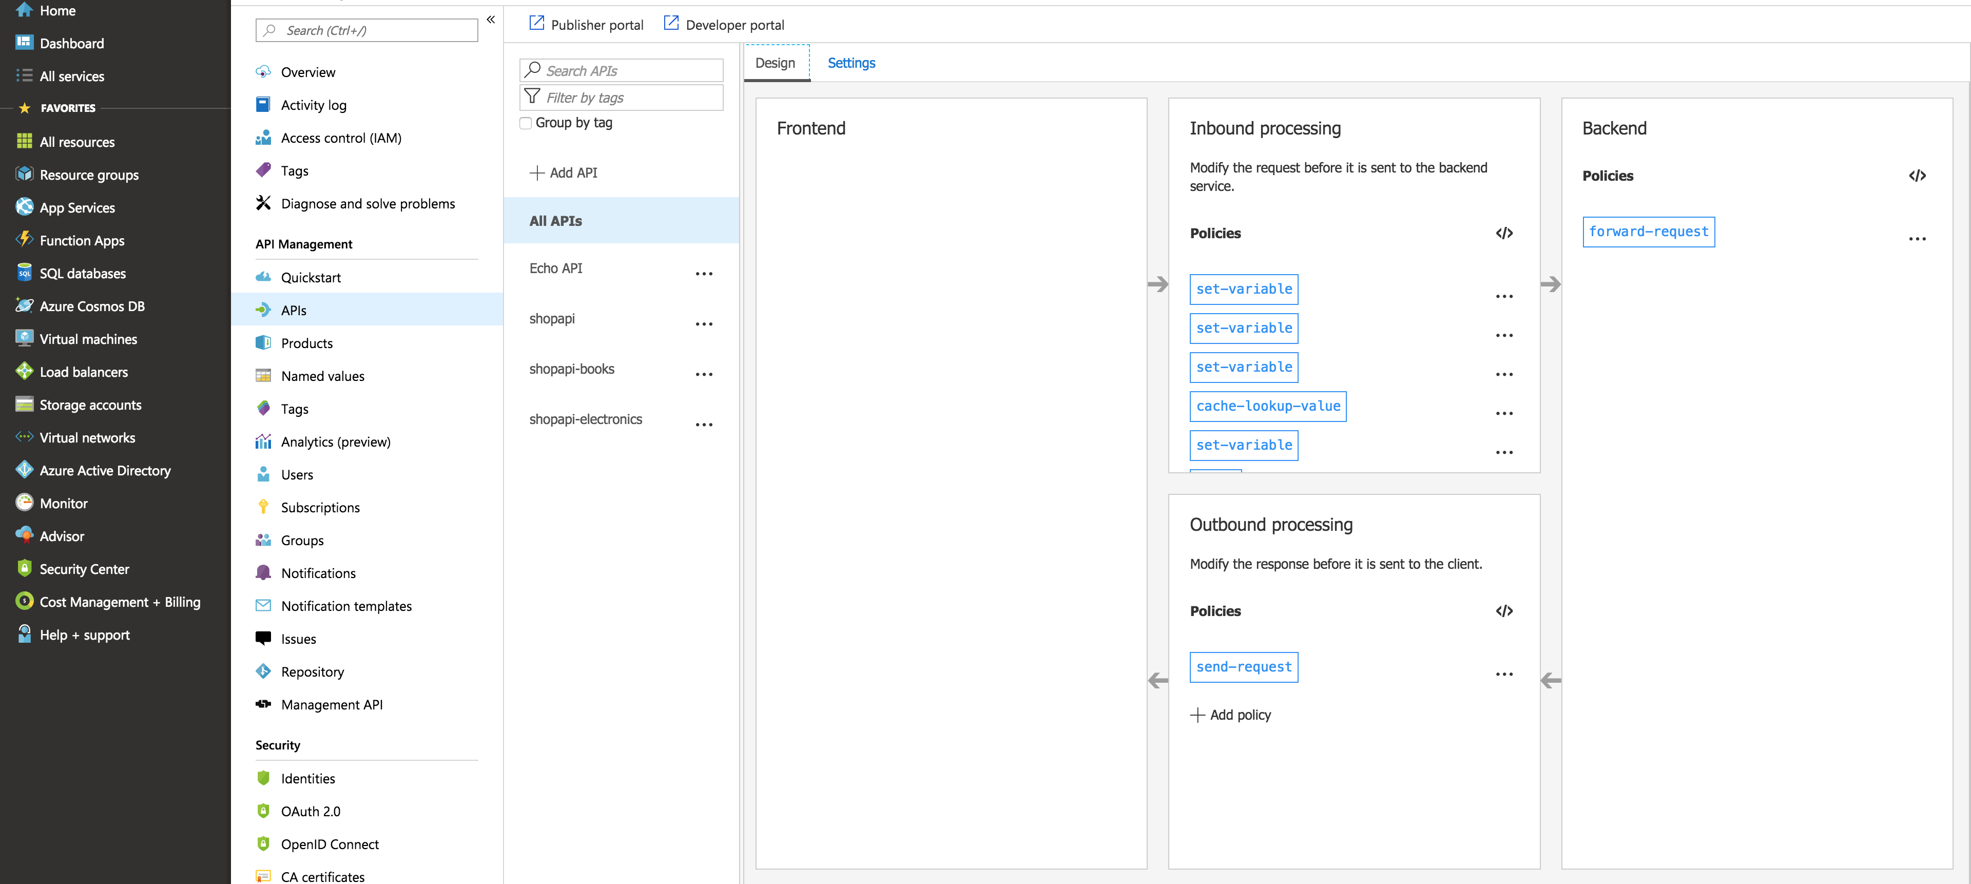Select the Settings tab
The image size is (1971, 884).
(x=850, y=62)
